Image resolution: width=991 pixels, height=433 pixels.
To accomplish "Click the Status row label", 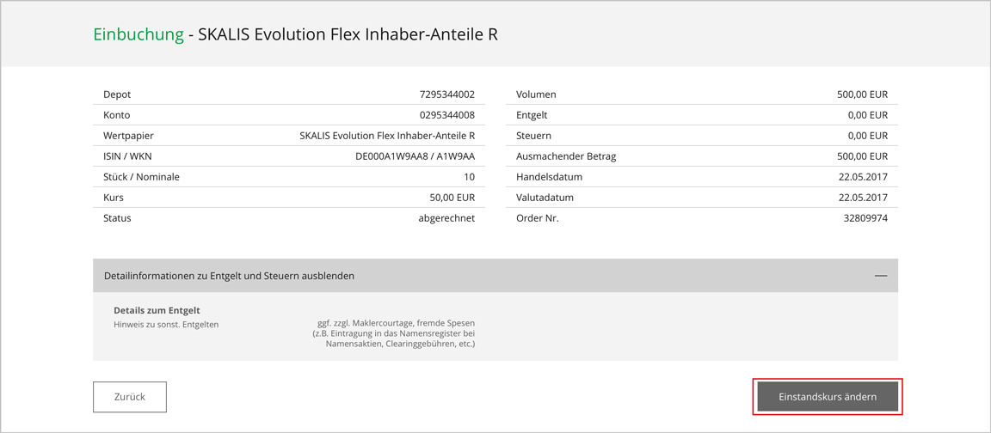I will 117,218.
